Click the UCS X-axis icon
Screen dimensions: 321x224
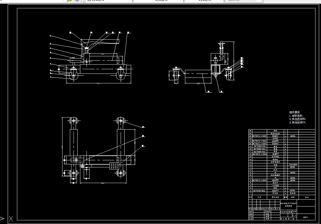[x=11, y=219]
